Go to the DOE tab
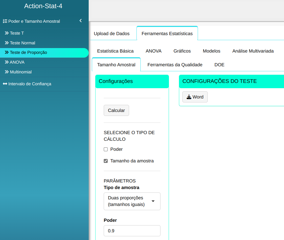This screenshot has height=240, width=284. (x=219, y=65)
